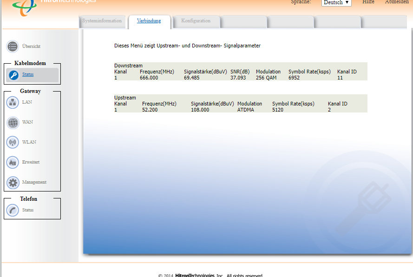Click the Downstream table heading
The image size is (413, 277).
pos(128,66)
